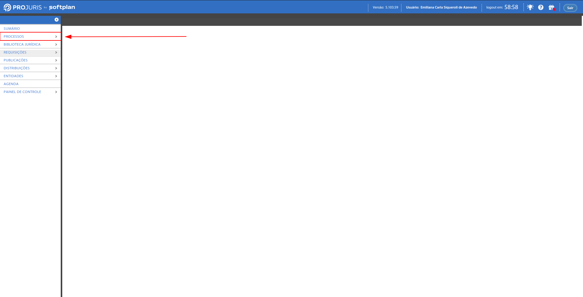Select the Requisições menu entry

tap(15, 52)
